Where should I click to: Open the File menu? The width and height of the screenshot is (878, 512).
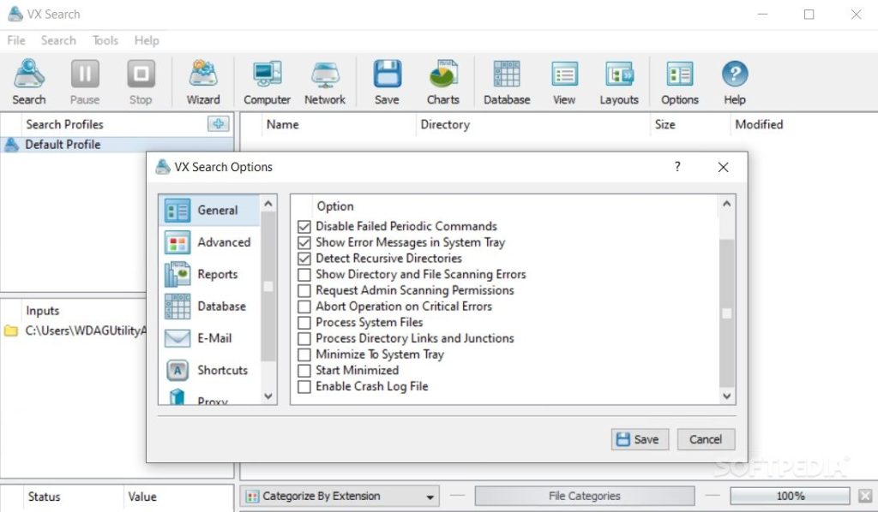pyautogui.click(x=15, y=40)
